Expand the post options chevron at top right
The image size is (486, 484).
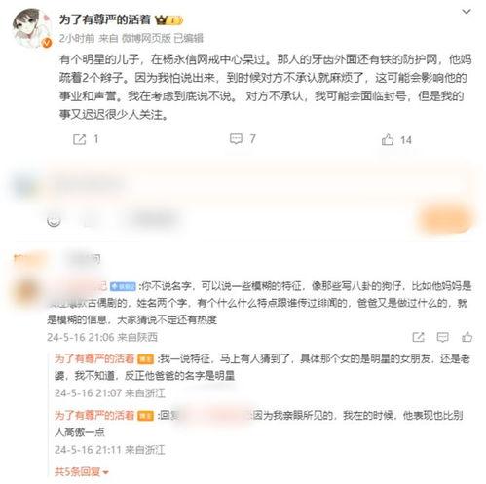(x=467, y=12)
